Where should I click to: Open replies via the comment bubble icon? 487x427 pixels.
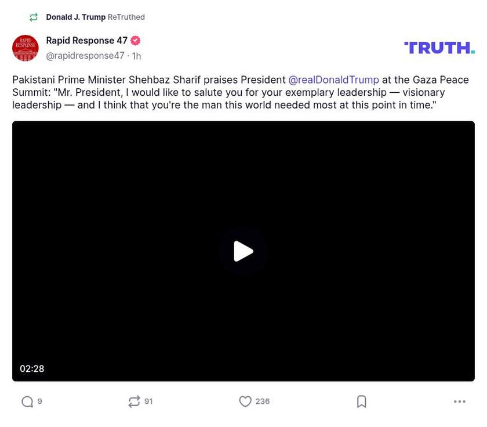[27, 401]
